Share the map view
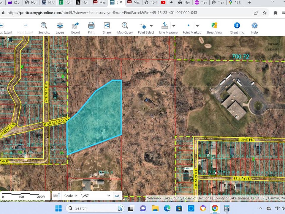The width and height of the screenshot is (285, 214). (107, 26)
